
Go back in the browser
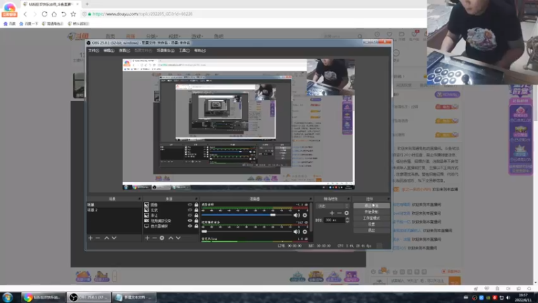coord(25,14)
